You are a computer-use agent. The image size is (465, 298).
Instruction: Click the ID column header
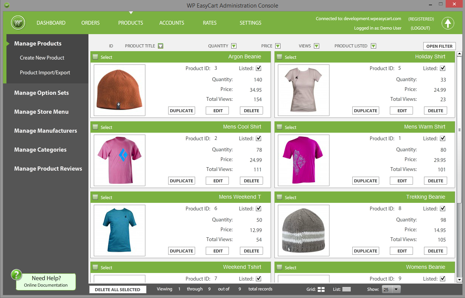pos(111,46)
